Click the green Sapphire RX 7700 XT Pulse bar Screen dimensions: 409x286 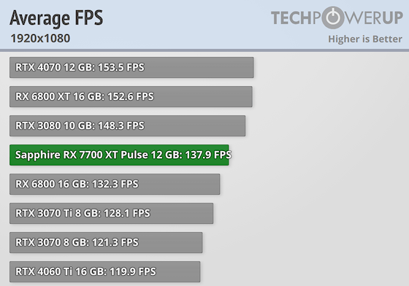point(119,155)
